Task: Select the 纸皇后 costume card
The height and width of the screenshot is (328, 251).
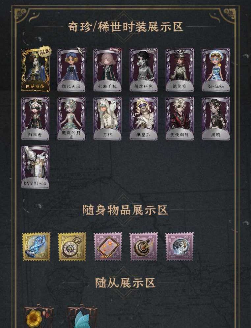Action: [144, 119]
